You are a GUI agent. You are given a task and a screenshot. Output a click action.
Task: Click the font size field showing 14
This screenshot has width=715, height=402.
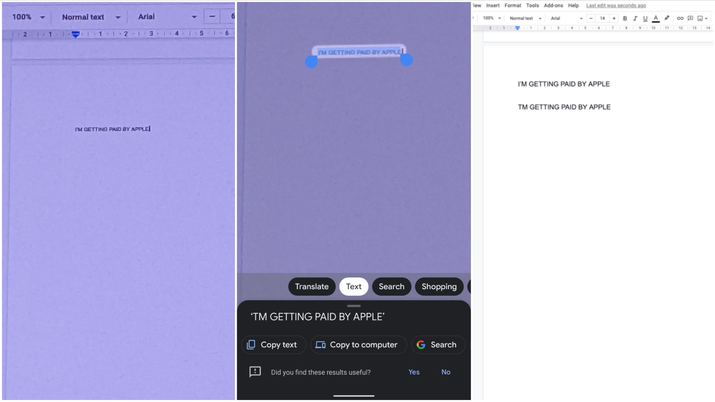point(602,18)
